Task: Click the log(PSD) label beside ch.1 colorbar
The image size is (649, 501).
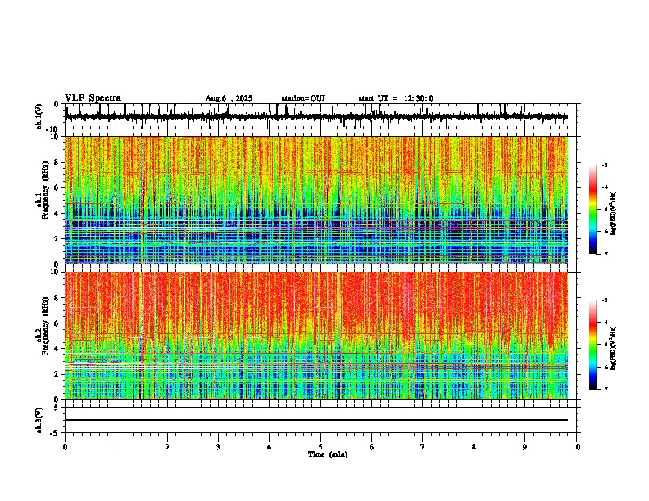Action: 614,214
